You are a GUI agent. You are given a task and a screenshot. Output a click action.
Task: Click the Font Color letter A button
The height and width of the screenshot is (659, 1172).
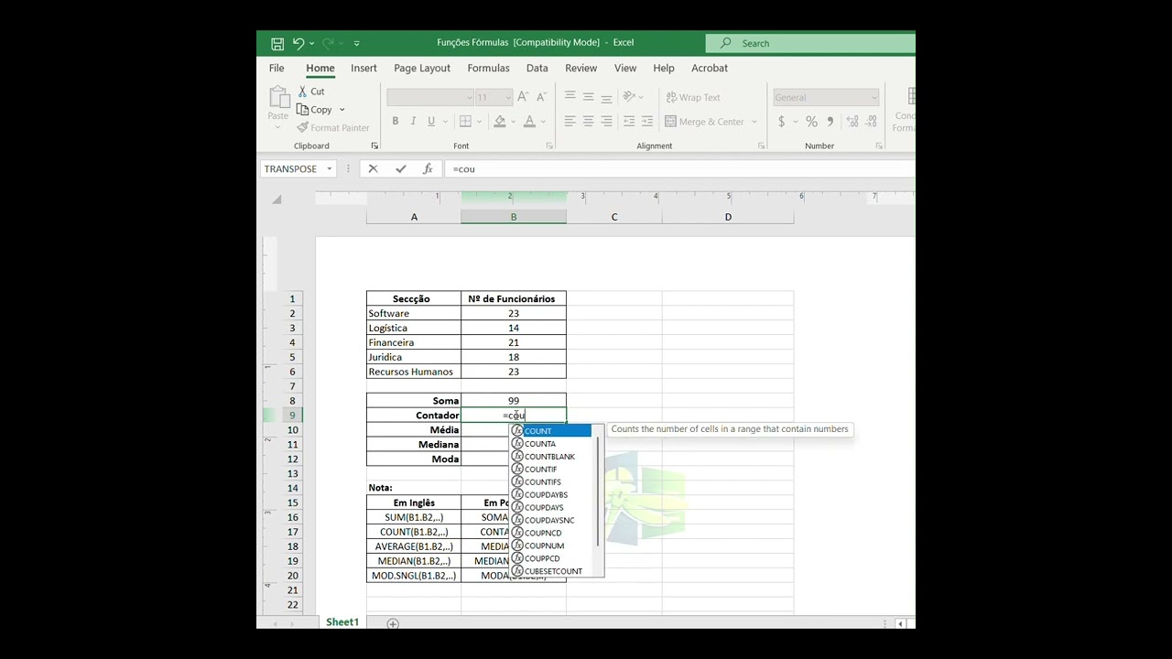[529, 122]
